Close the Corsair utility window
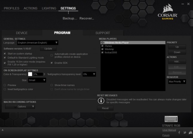The width and height of the screenshot is (193, 138). coord(188,4)
